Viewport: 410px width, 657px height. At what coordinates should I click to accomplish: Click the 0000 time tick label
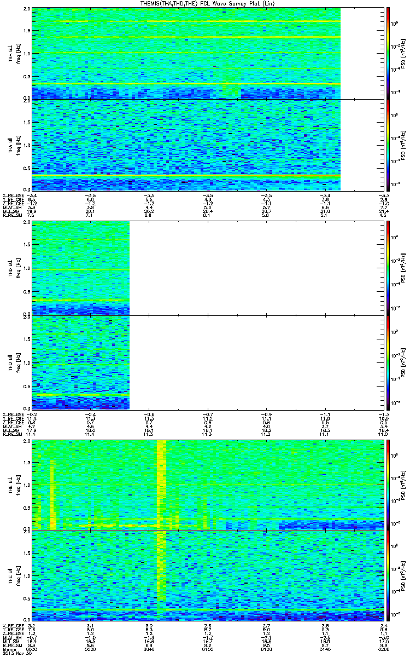32,650
